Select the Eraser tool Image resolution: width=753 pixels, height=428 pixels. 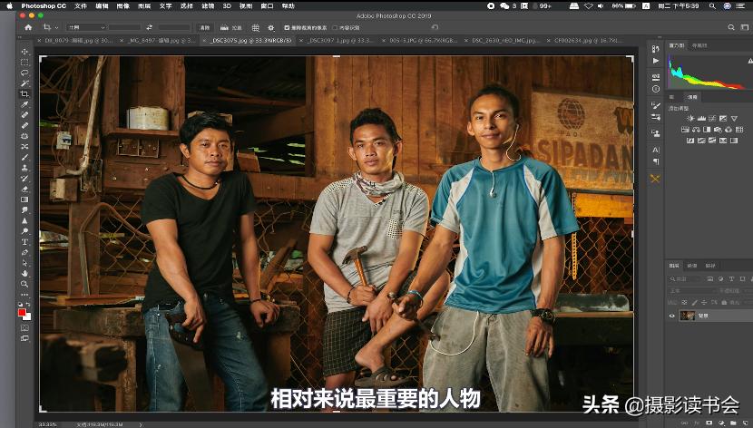(24, 189)
